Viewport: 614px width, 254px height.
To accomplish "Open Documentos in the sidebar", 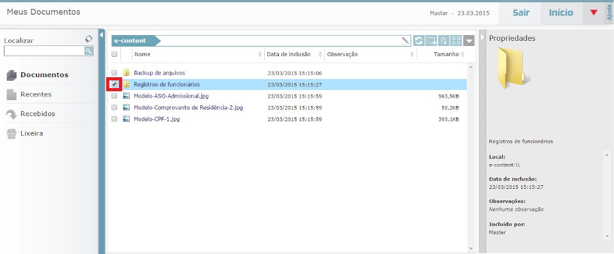I will point(44,75).
